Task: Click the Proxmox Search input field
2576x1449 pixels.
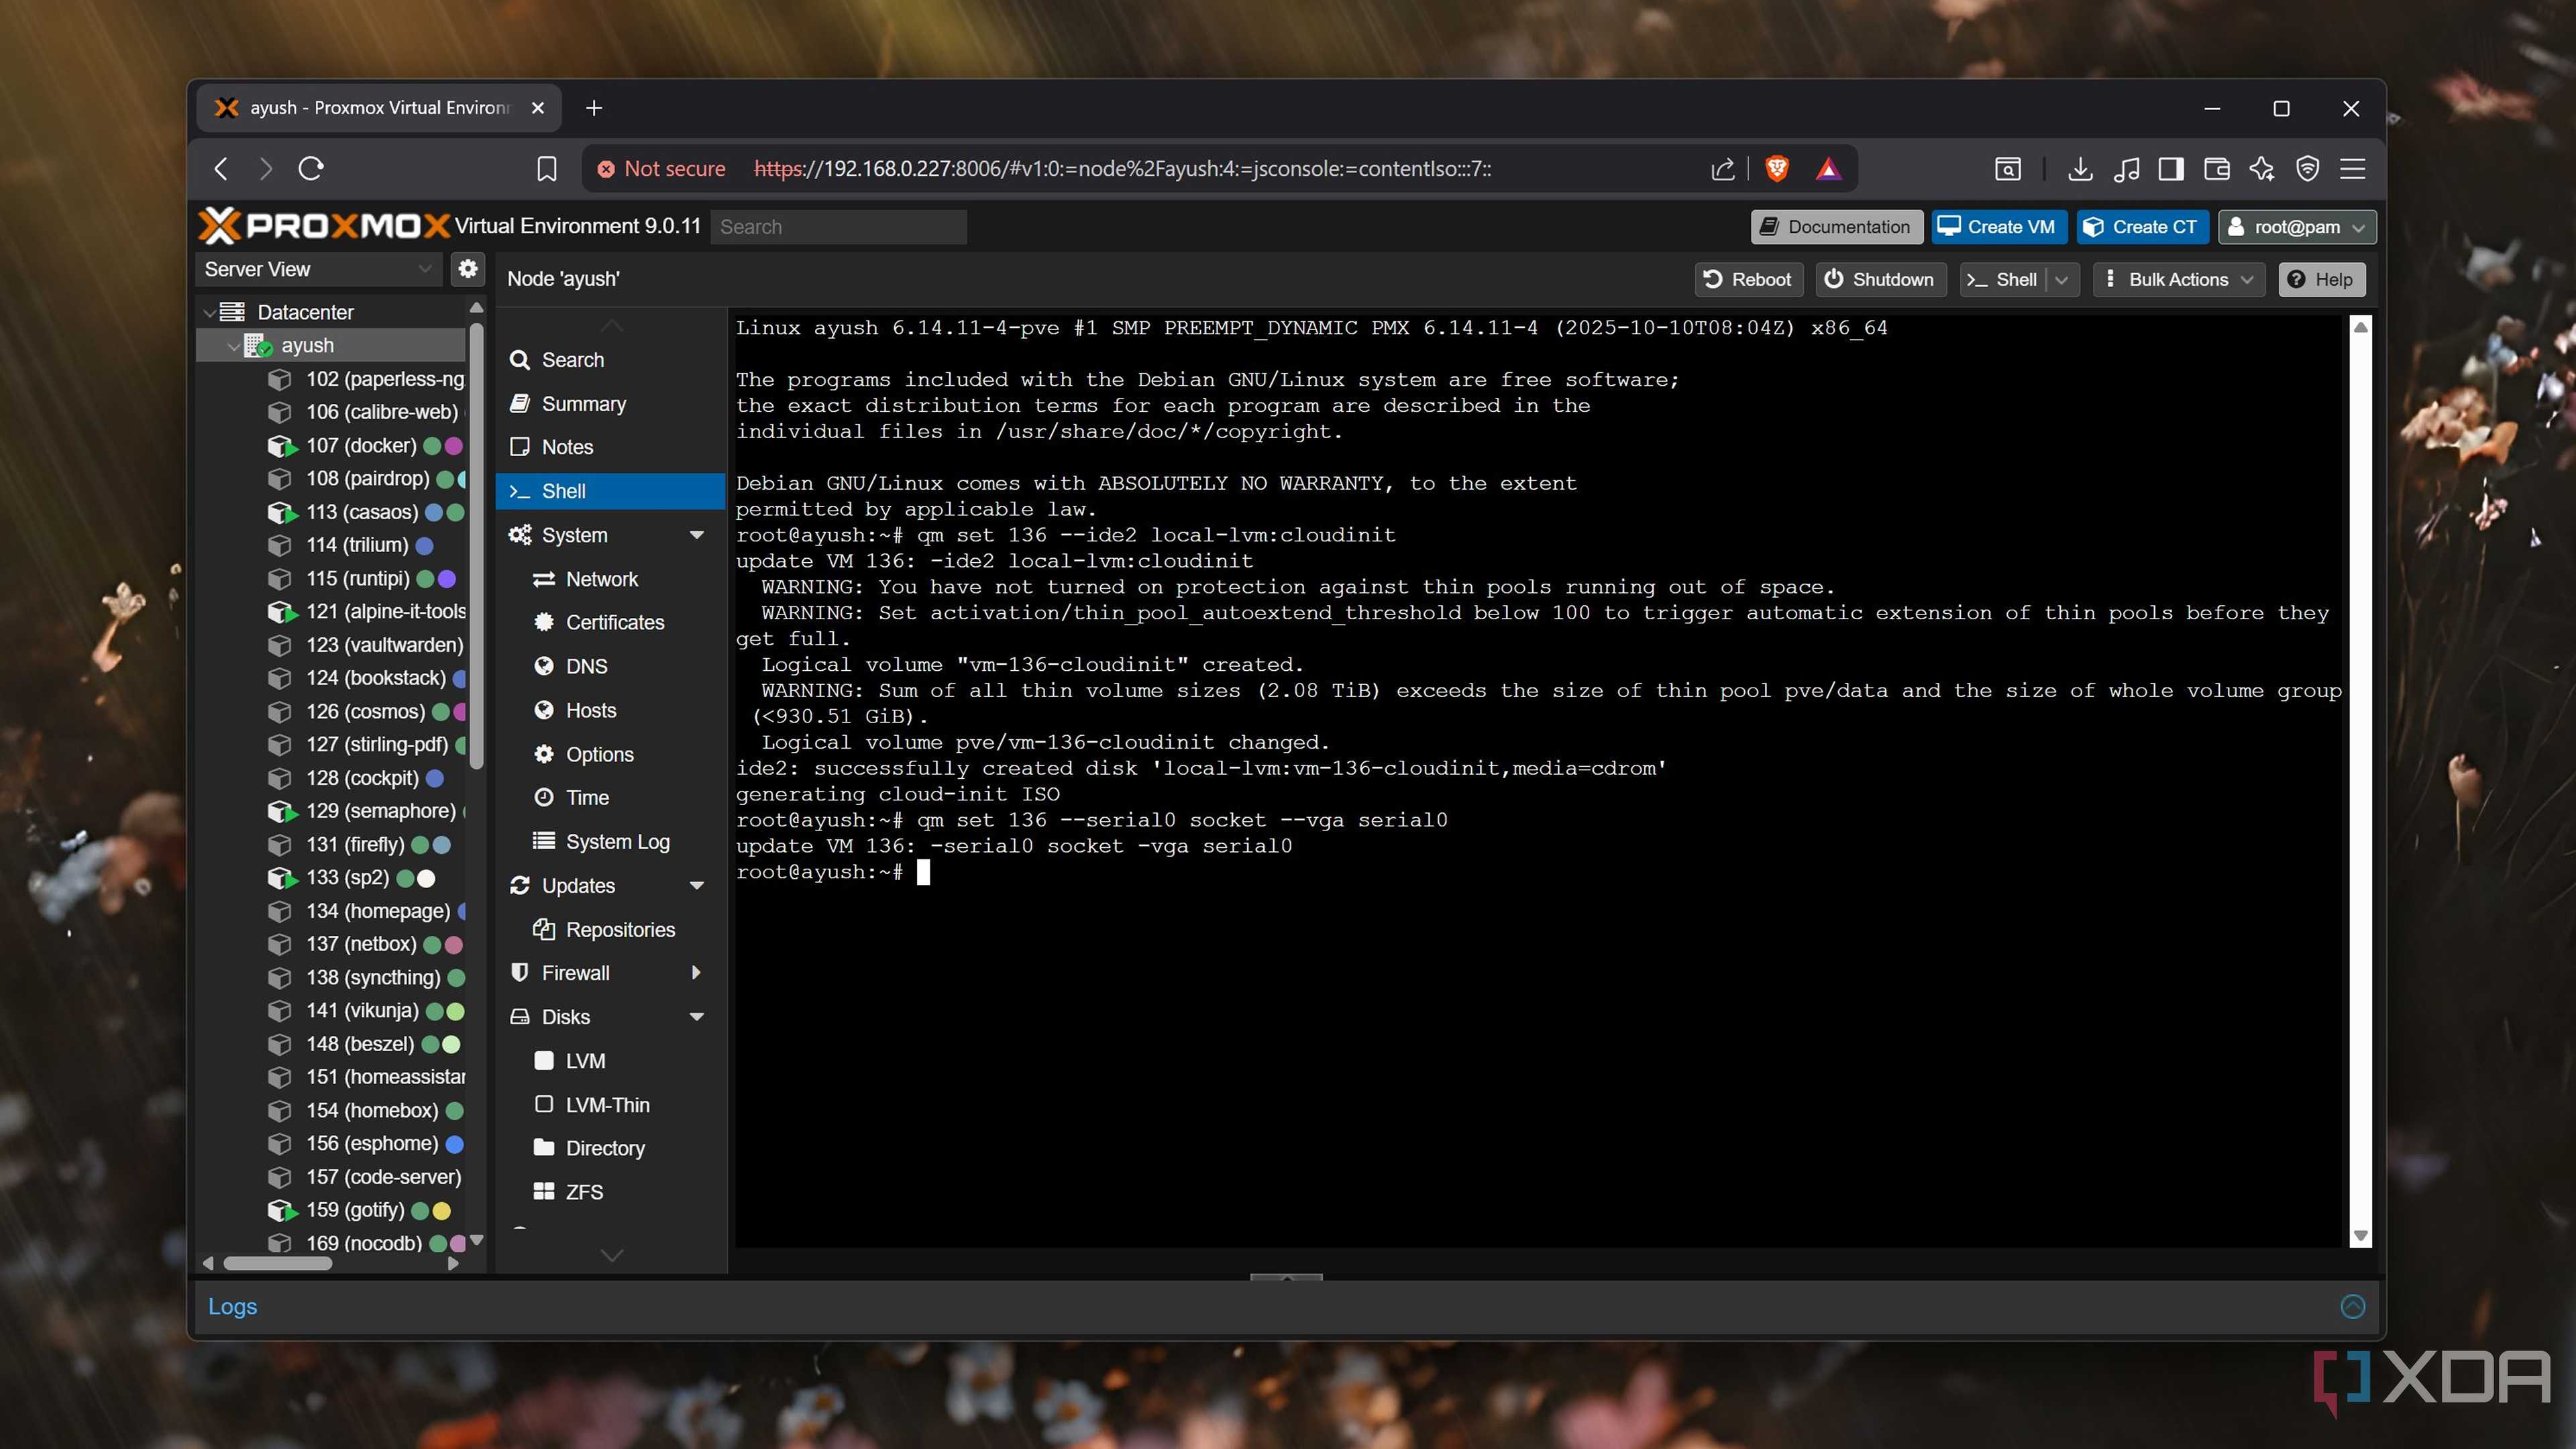Action: click(838, 227)
